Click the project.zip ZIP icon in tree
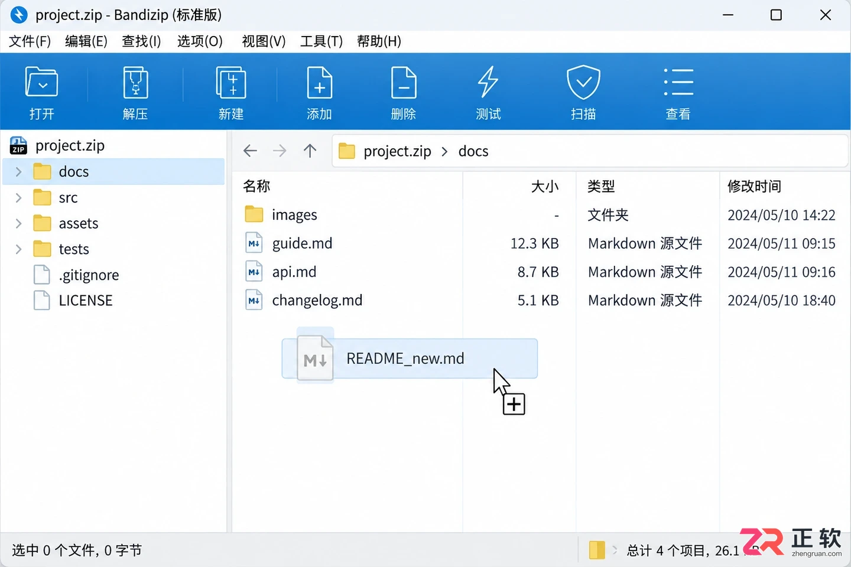The height and width of the screenshot is (567, 851). click(18, 145)
